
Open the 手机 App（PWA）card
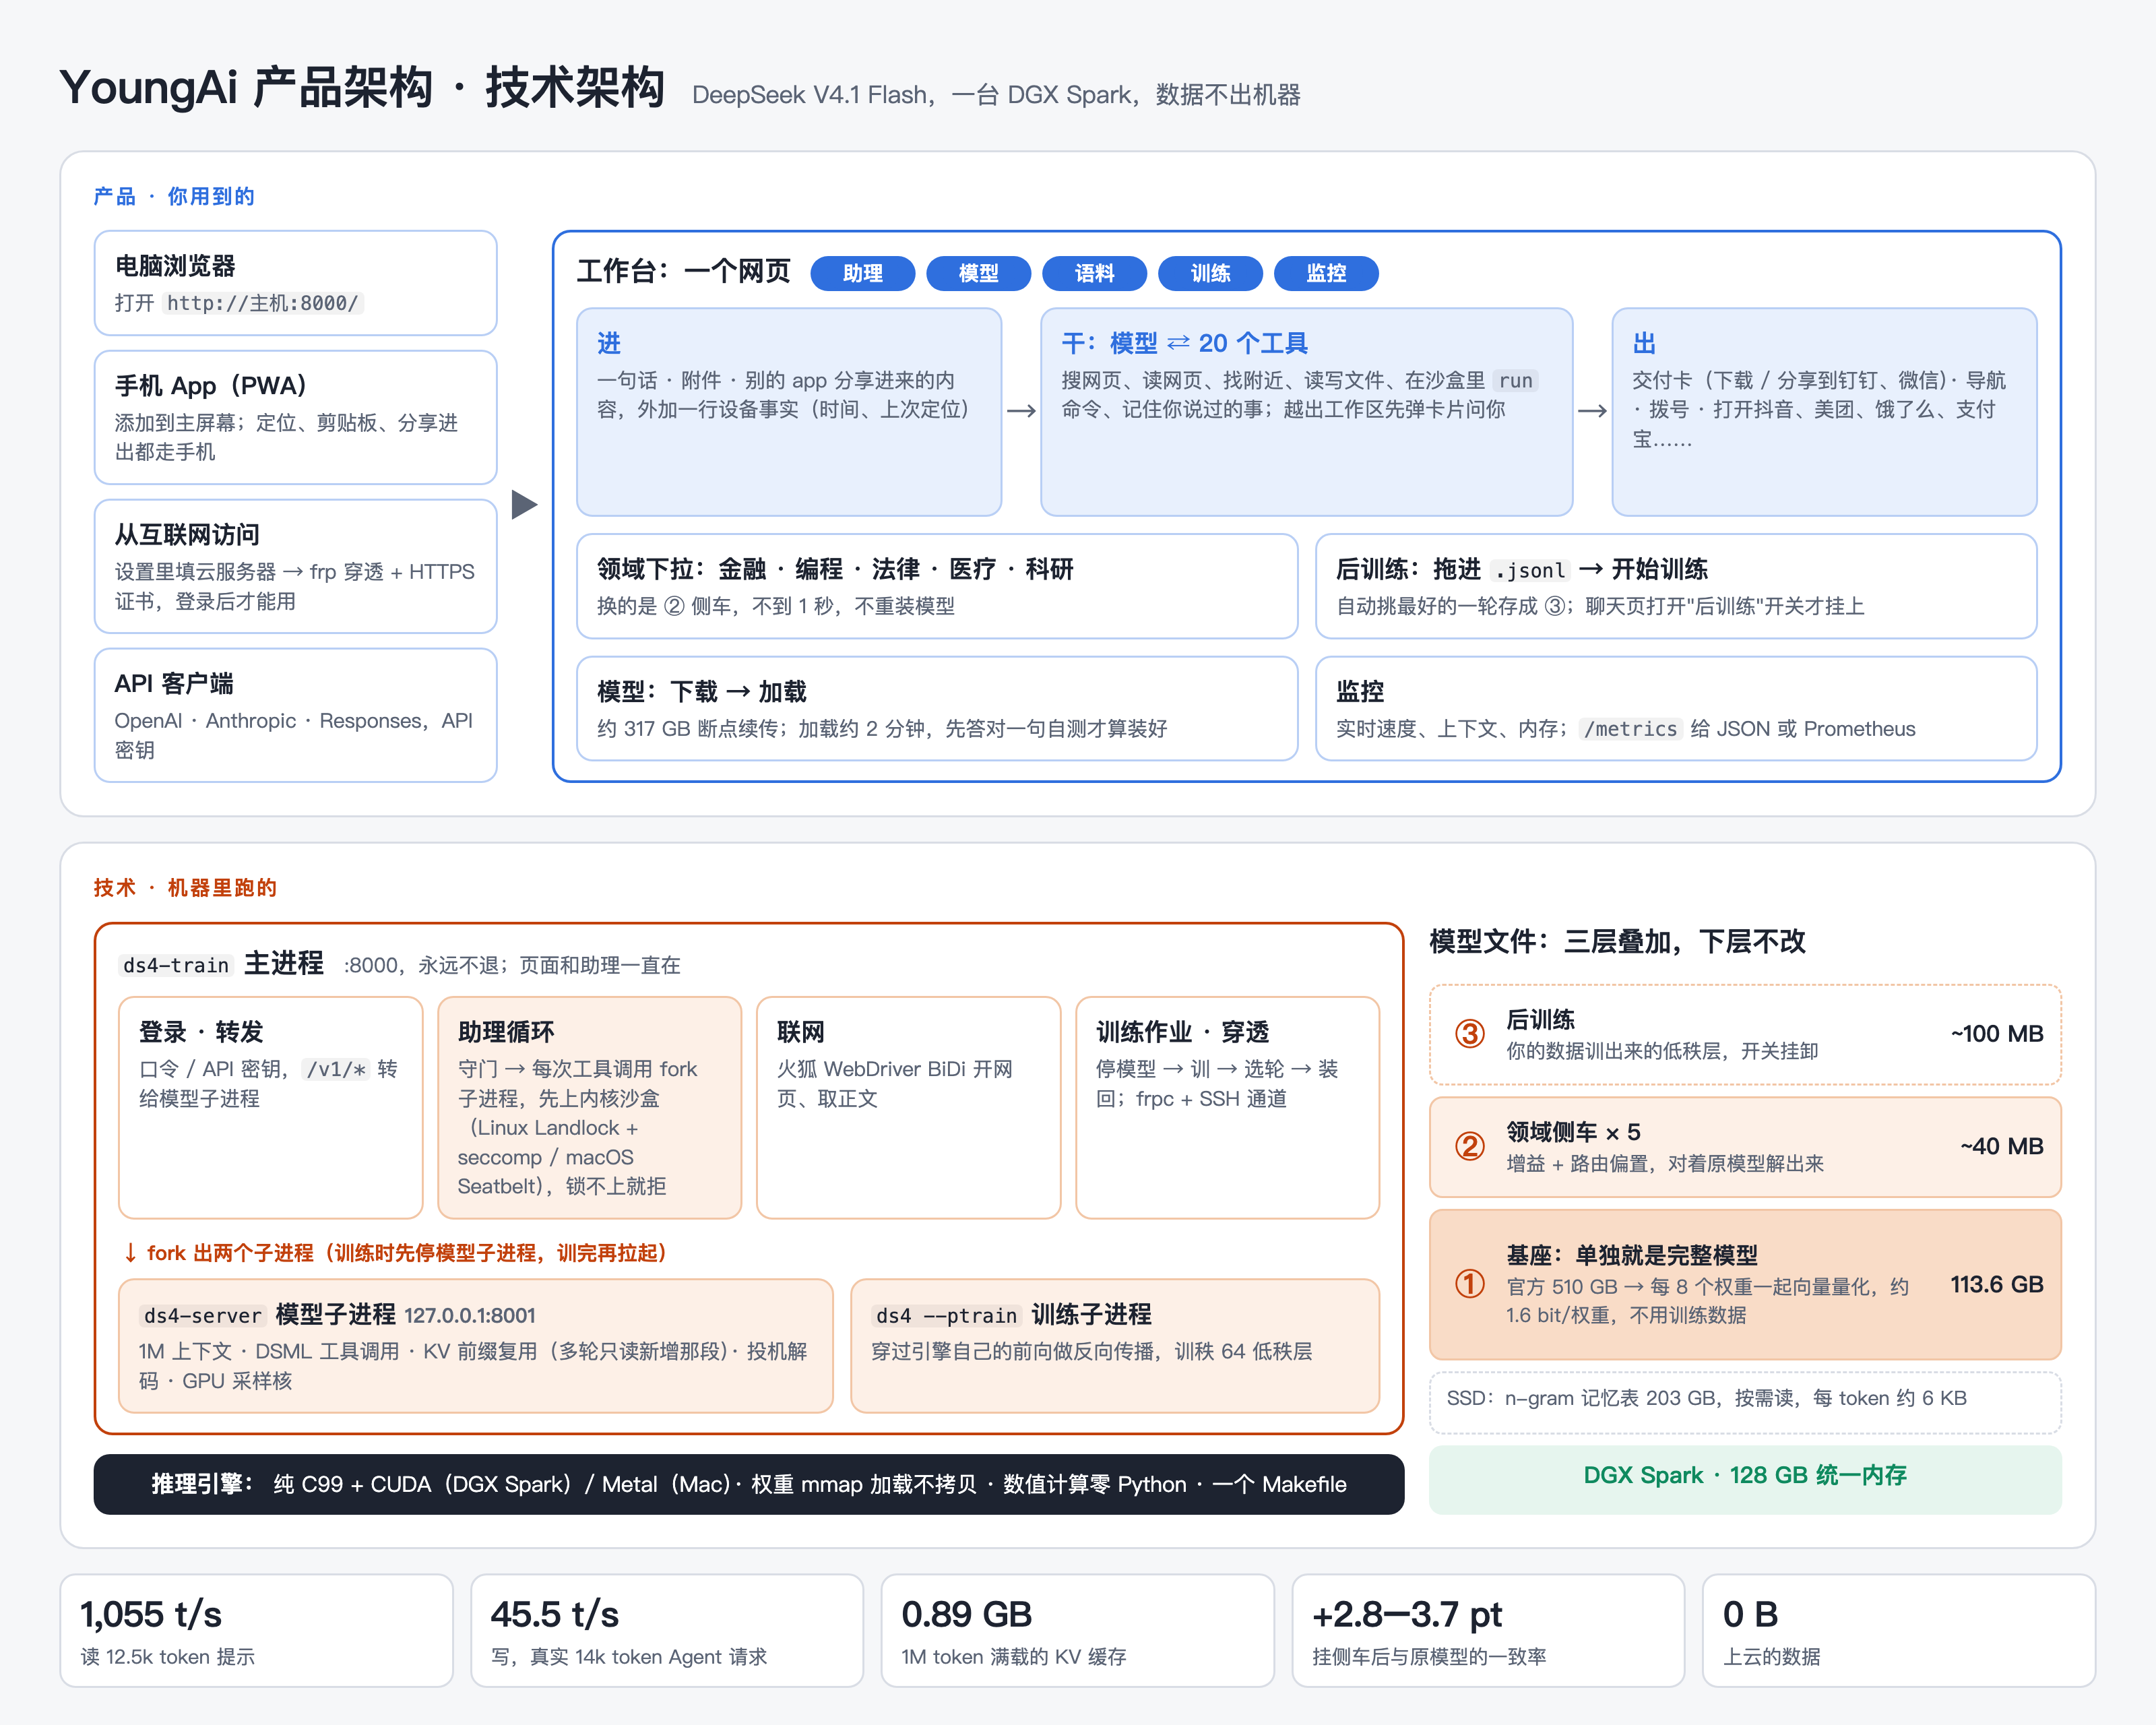click(295, 417)
